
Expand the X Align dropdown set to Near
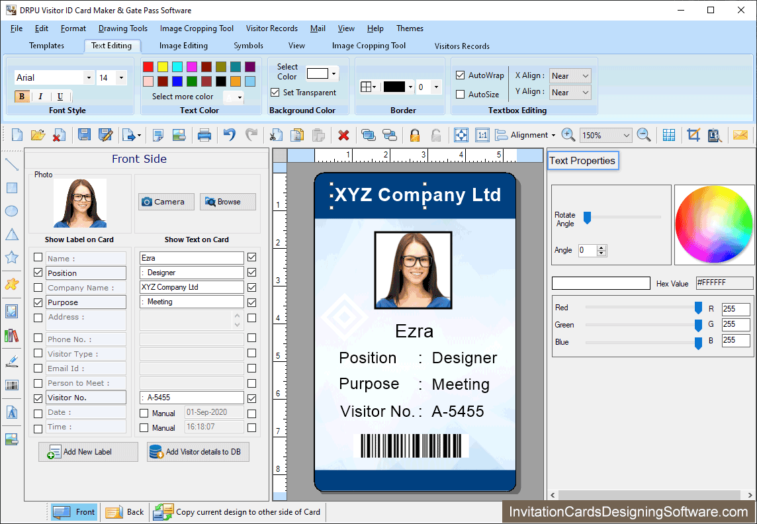(x=570, y=75)
